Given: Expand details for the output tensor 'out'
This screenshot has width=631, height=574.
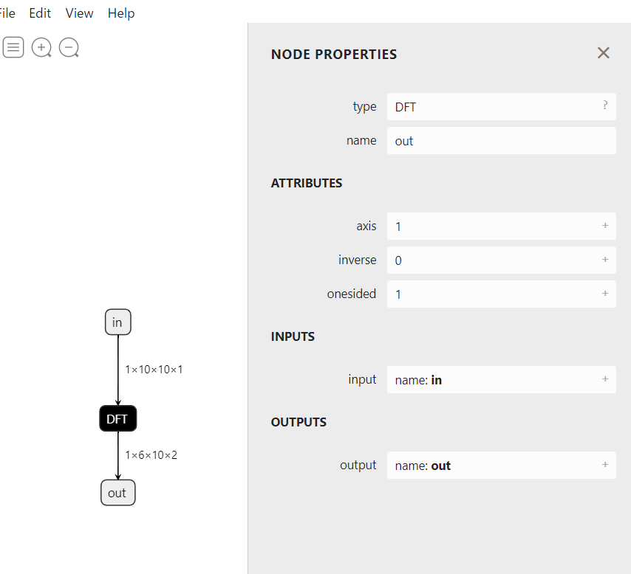Looking at the screenshot, I should click(605, 465).
